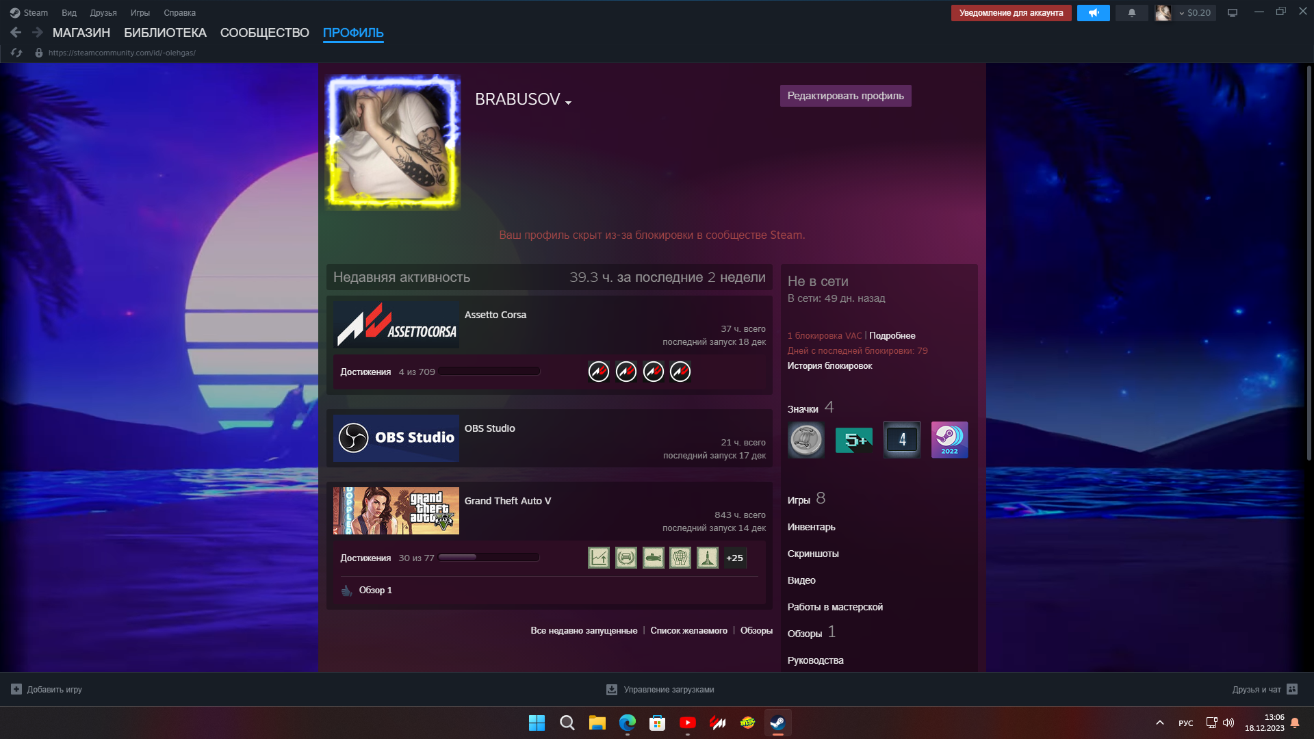The height and width of the screenshot is (739, 1314).
Task: Open the announcements megaphone button
Action: coord(1093,13)
